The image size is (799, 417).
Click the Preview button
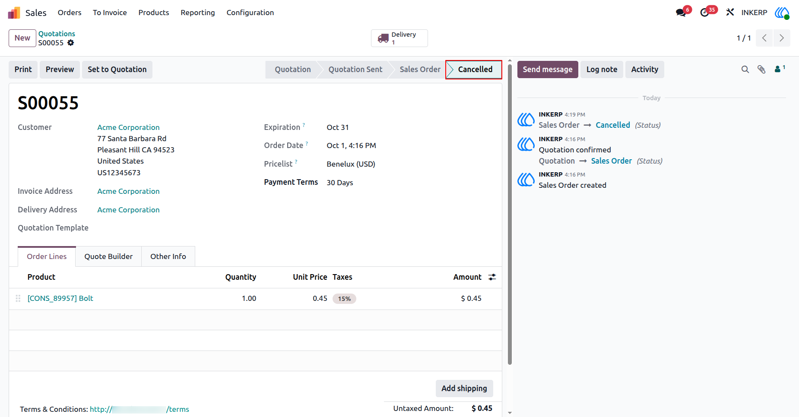point(60,69)
